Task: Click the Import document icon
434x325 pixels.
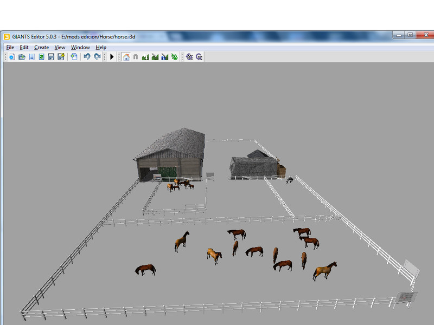Action: (74, 57)
